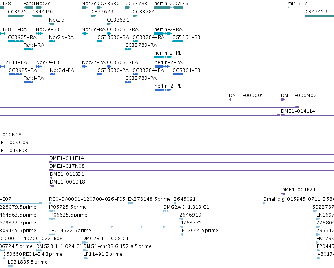Image resolution: width=334 pixels, height=268 pixels.
Task: Click the DMG2A.2_1.B13.C1 EST glyph
Action: [166, 211]
